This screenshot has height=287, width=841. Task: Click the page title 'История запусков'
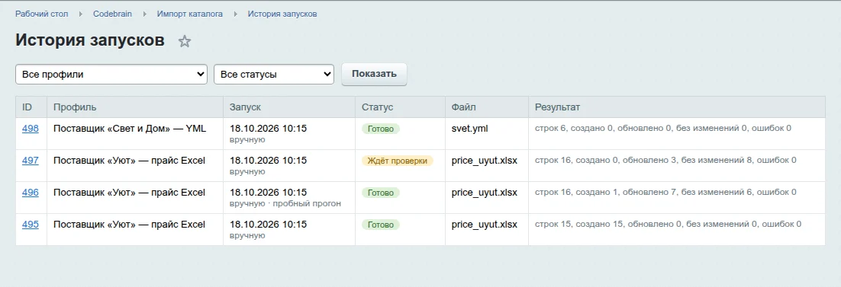[90, 40]
